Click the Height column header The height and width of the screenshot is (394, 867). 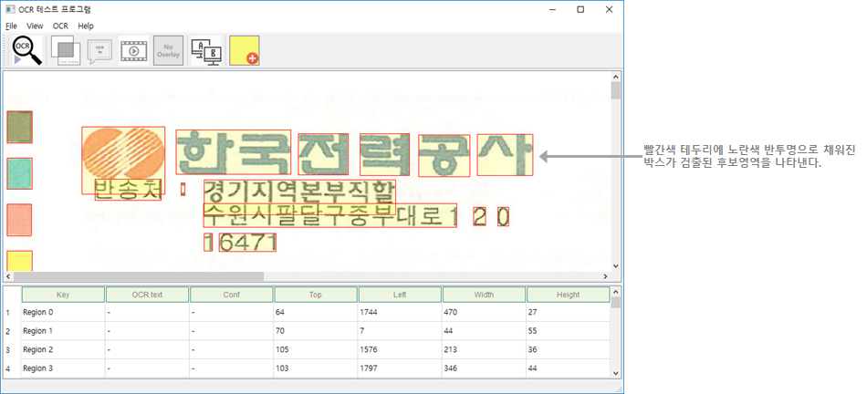(568, 295)
